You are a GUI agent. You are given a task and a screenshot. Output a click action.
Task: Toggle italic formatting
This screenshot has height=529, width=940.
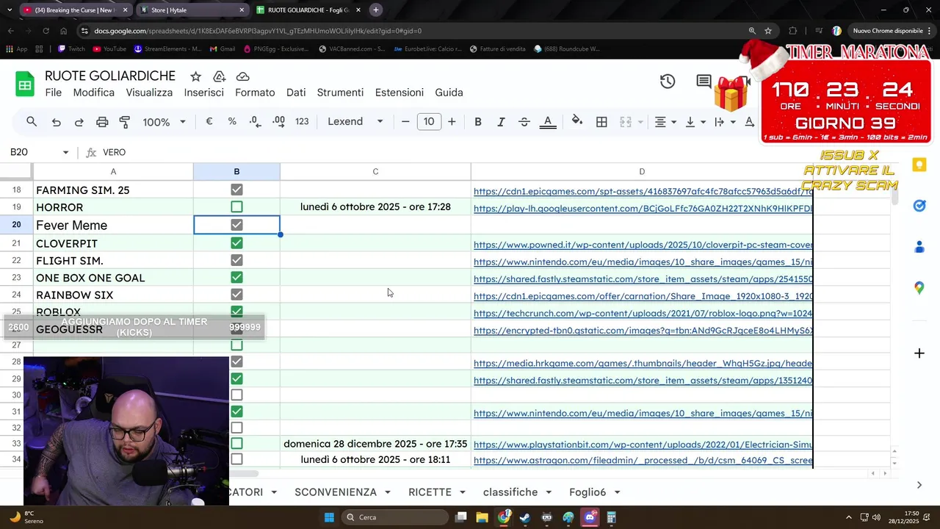501,122
